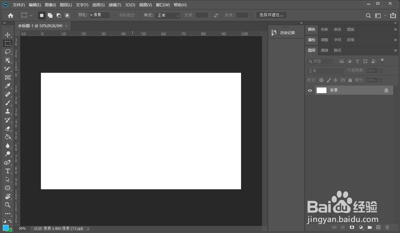The image size is (400, 233).
Task: Open layer blend mode 正常 dropdown
Action: (325, 71)
